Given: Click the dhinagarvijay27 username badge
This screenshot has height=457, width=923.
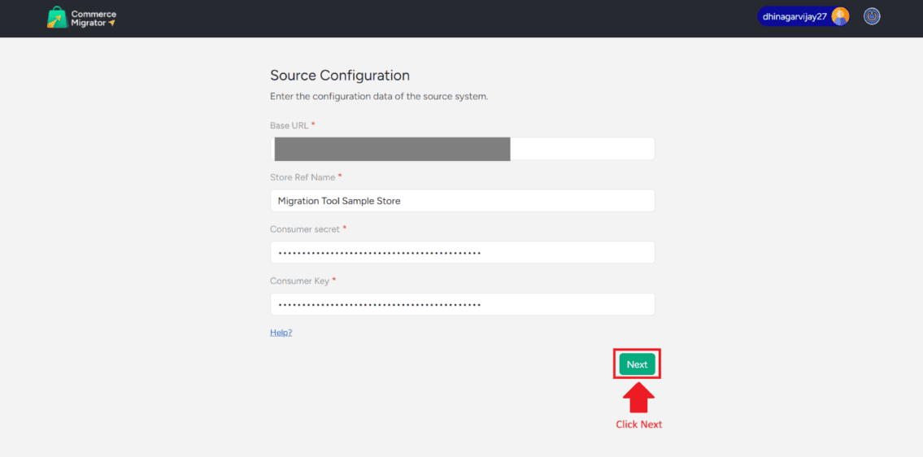Looking at the screenshot, I should pyautogui.click(x=794, y=16).
